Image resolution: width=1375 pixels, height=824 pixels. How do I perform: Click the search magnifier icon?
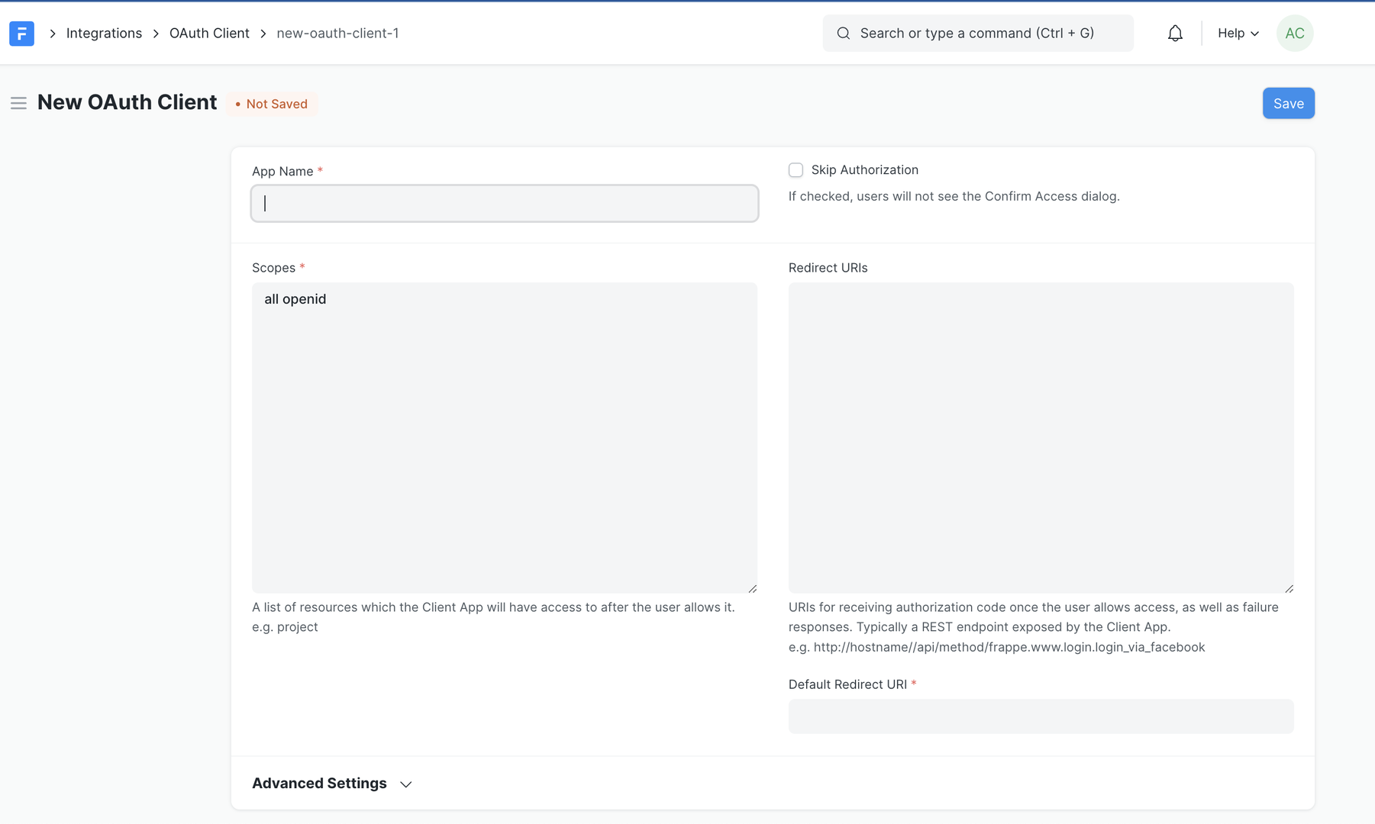coord(843,33)
